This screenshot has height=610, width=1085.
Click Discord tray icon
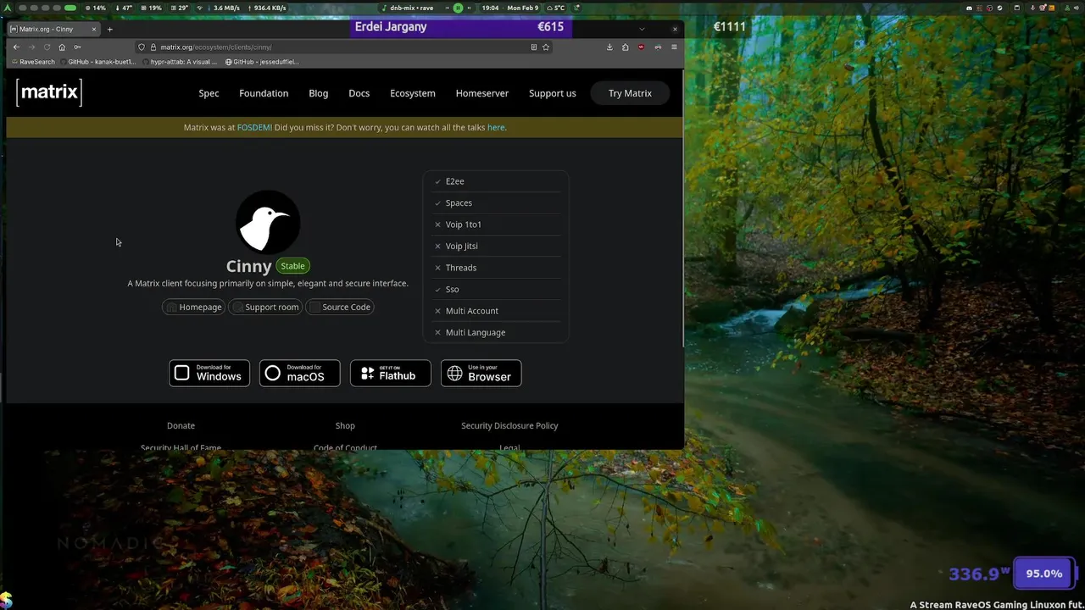point(969,8)
